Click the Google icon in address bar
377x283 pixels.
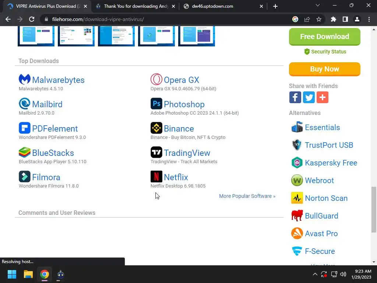click(x=295, y=19)
